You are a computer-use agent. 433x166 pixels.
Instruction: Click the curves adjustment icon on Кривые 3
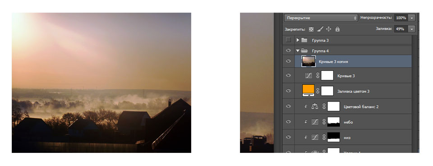pyautogui.click(x=309, y=75)
